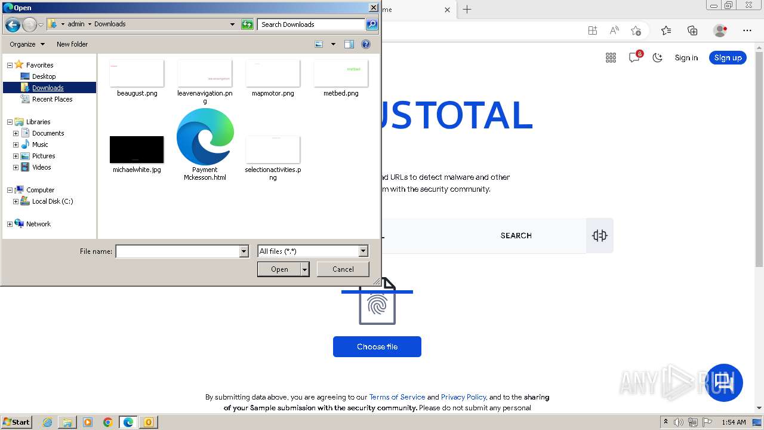Screen dimensions: 764x430
Task: Cancel the Open dialog
Action: (343, 269)
